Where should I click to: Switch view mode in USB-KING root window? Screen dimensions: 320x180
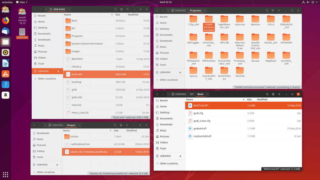[121, 9]
